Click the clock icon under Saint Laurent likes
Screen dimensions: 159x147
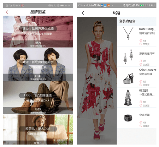(x=141, y=85)
